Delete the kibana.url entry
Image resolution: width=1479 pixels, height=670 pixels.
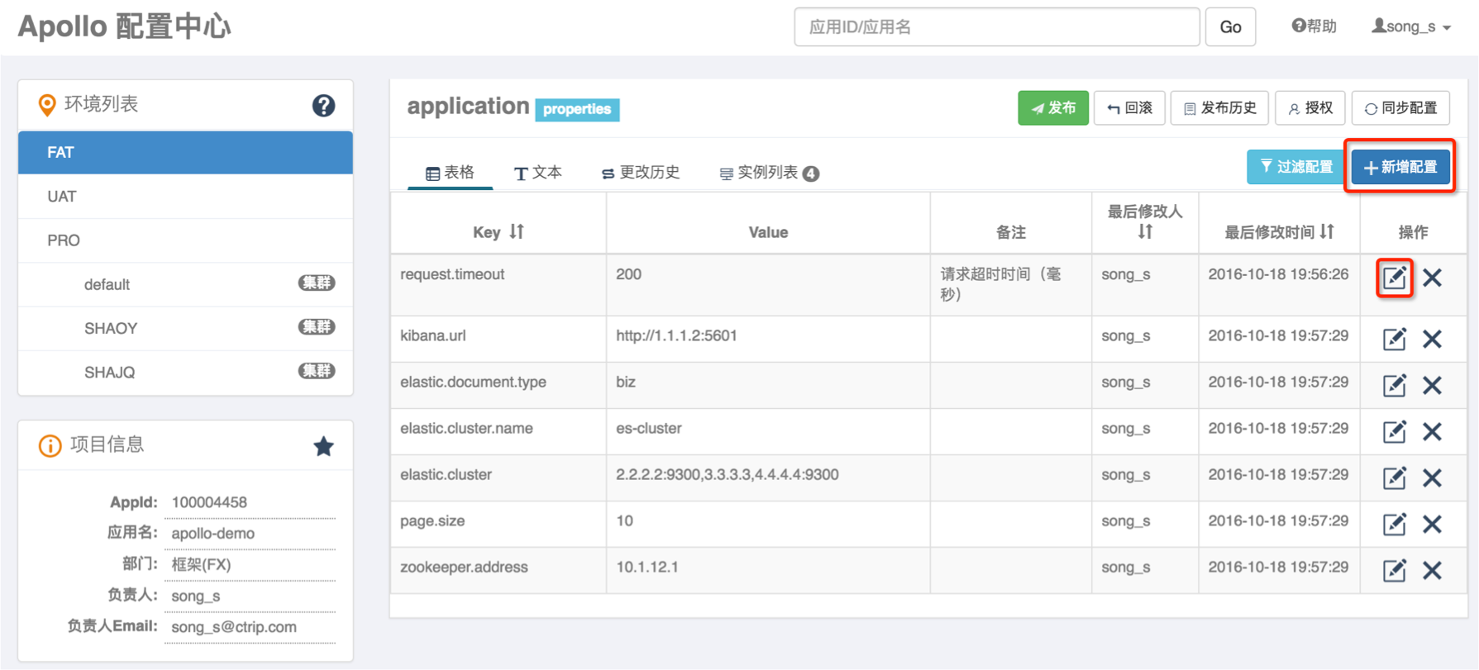coord(1432,339)
